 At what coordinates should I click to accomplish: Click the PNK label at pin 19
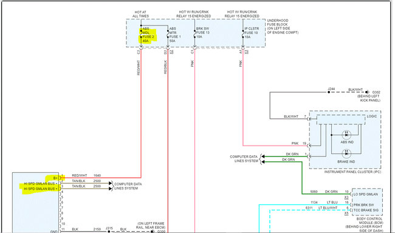(295, 143)
